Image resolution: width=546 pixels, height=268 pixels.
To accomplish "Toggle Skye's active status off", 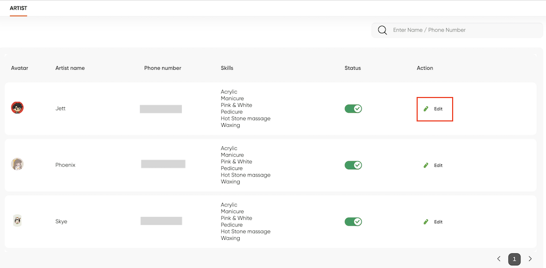I will coord(353,222).
